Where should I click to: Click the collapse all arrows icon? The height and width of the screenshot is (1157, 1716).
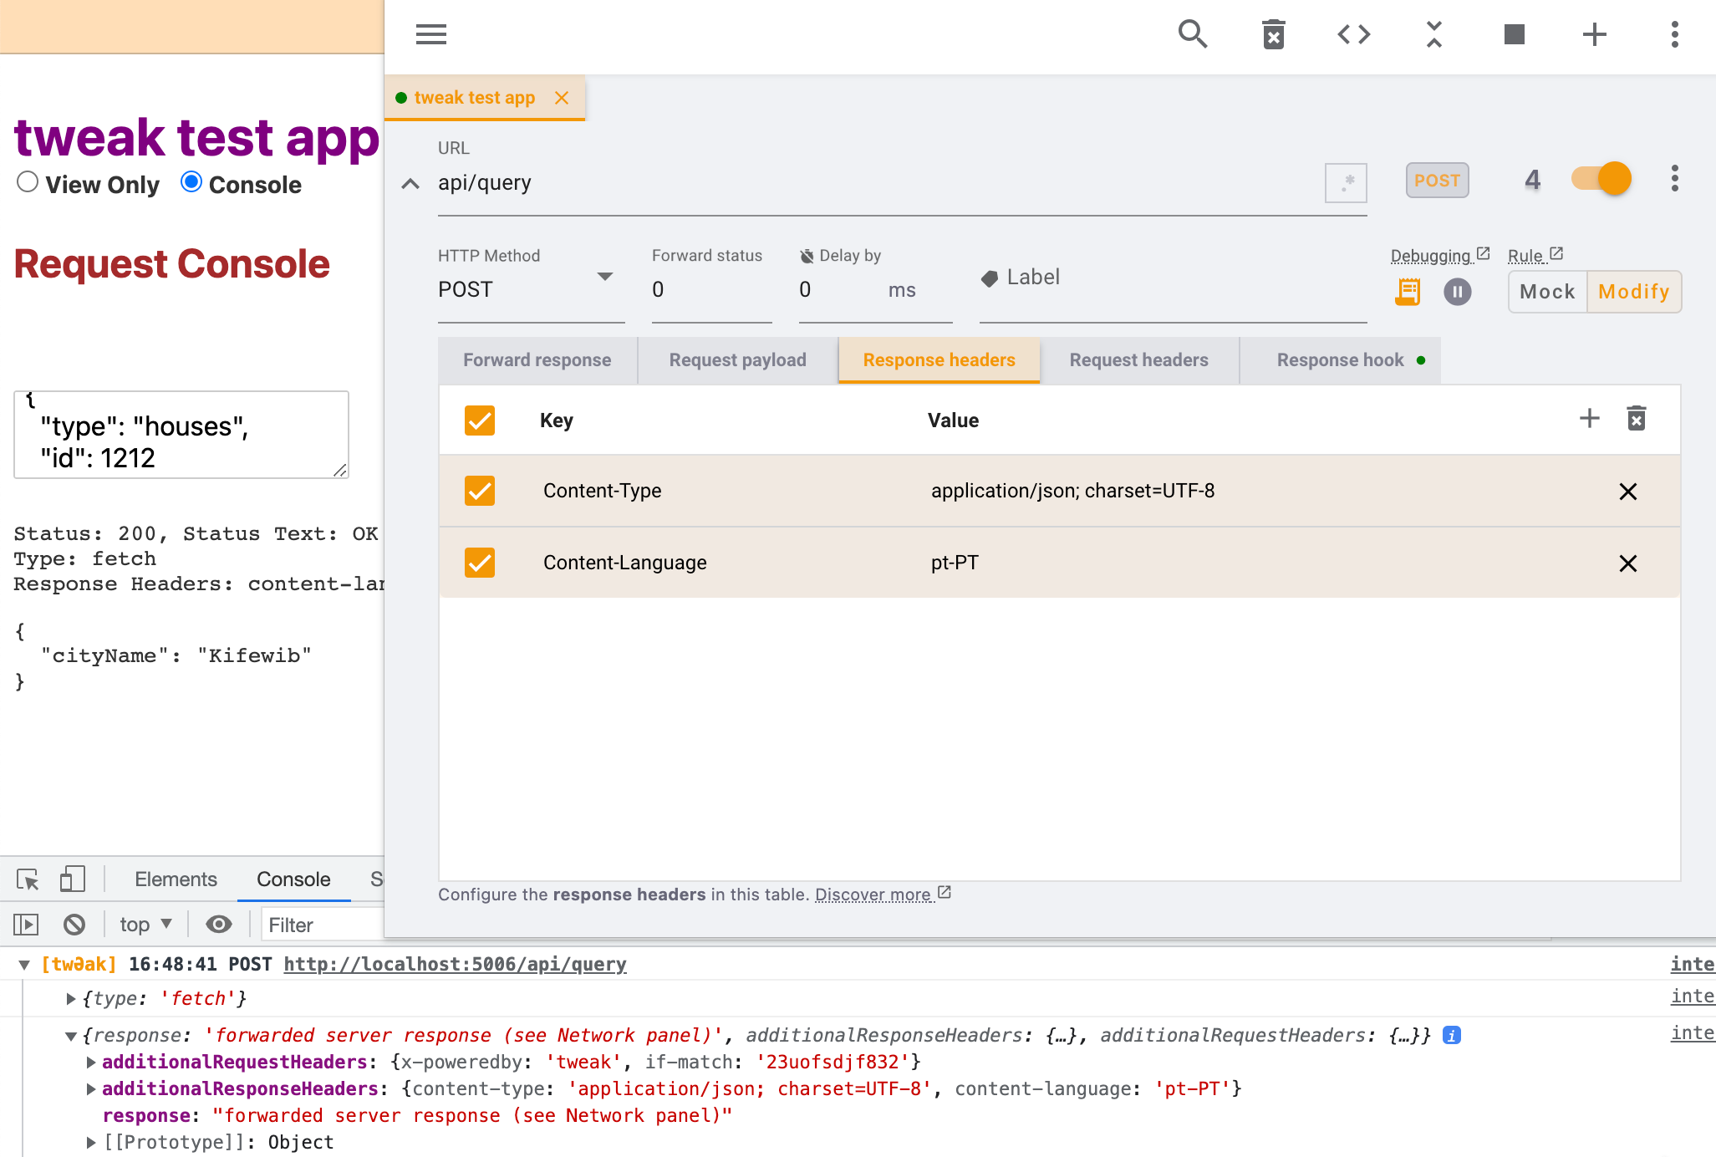[x=1433, y=34]
